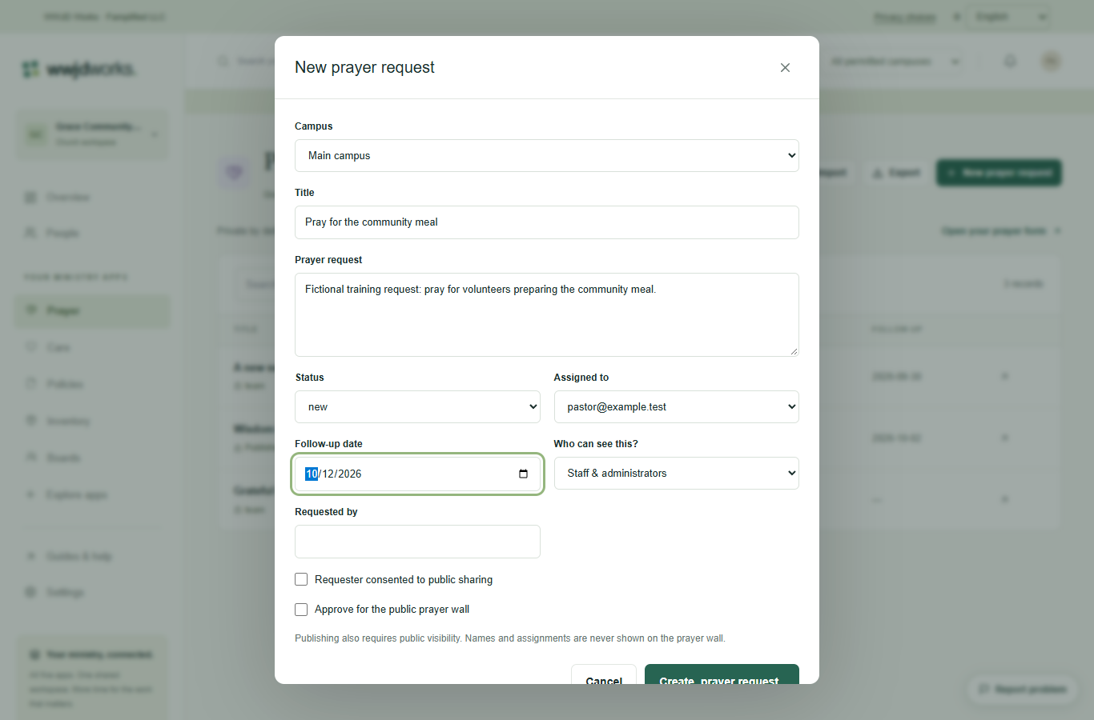This screenshot has height=720, width=1094.
Task: Open the Care sidebar item
Action: point(92,347)
